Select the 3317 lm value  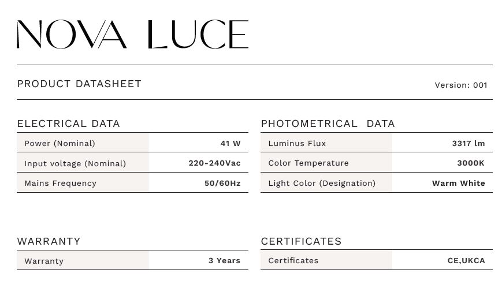point(468,143)
